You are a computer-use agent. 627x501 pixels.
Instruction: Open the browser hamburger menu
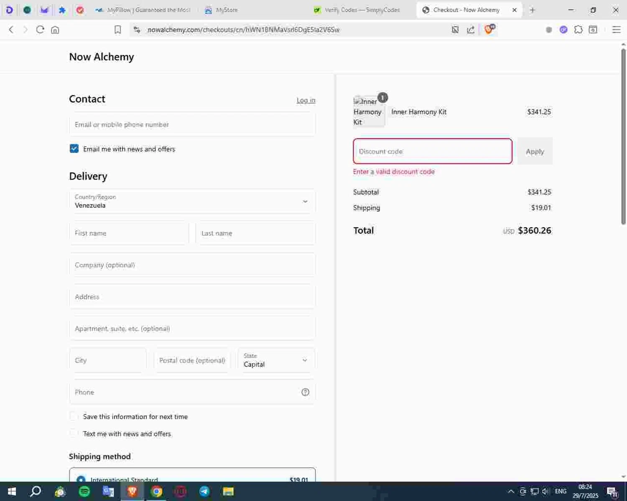616,30
